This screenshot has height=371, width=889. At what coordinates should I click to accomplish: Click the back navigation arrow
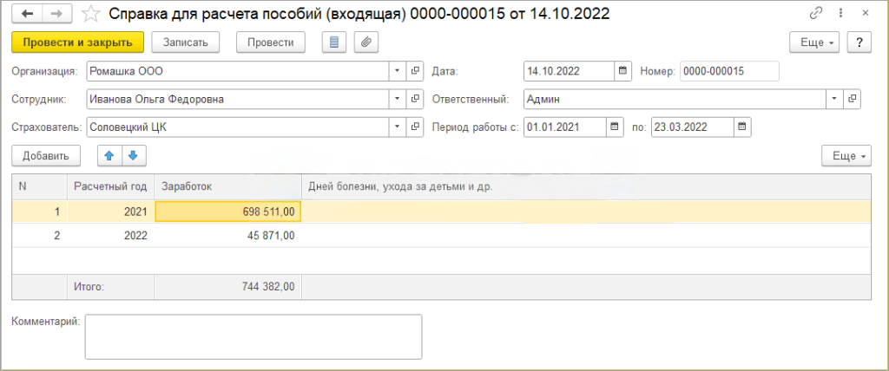(x=28, y=14)
